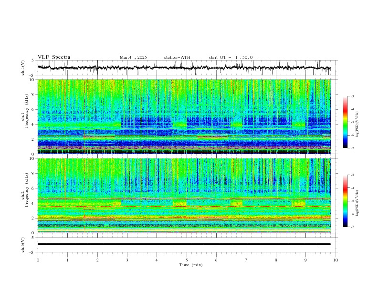This screenshot has height=292, width=378.
Task: Click the "VLF Spectra" title text
Action: pyautogui.click(x=54, y=57)
